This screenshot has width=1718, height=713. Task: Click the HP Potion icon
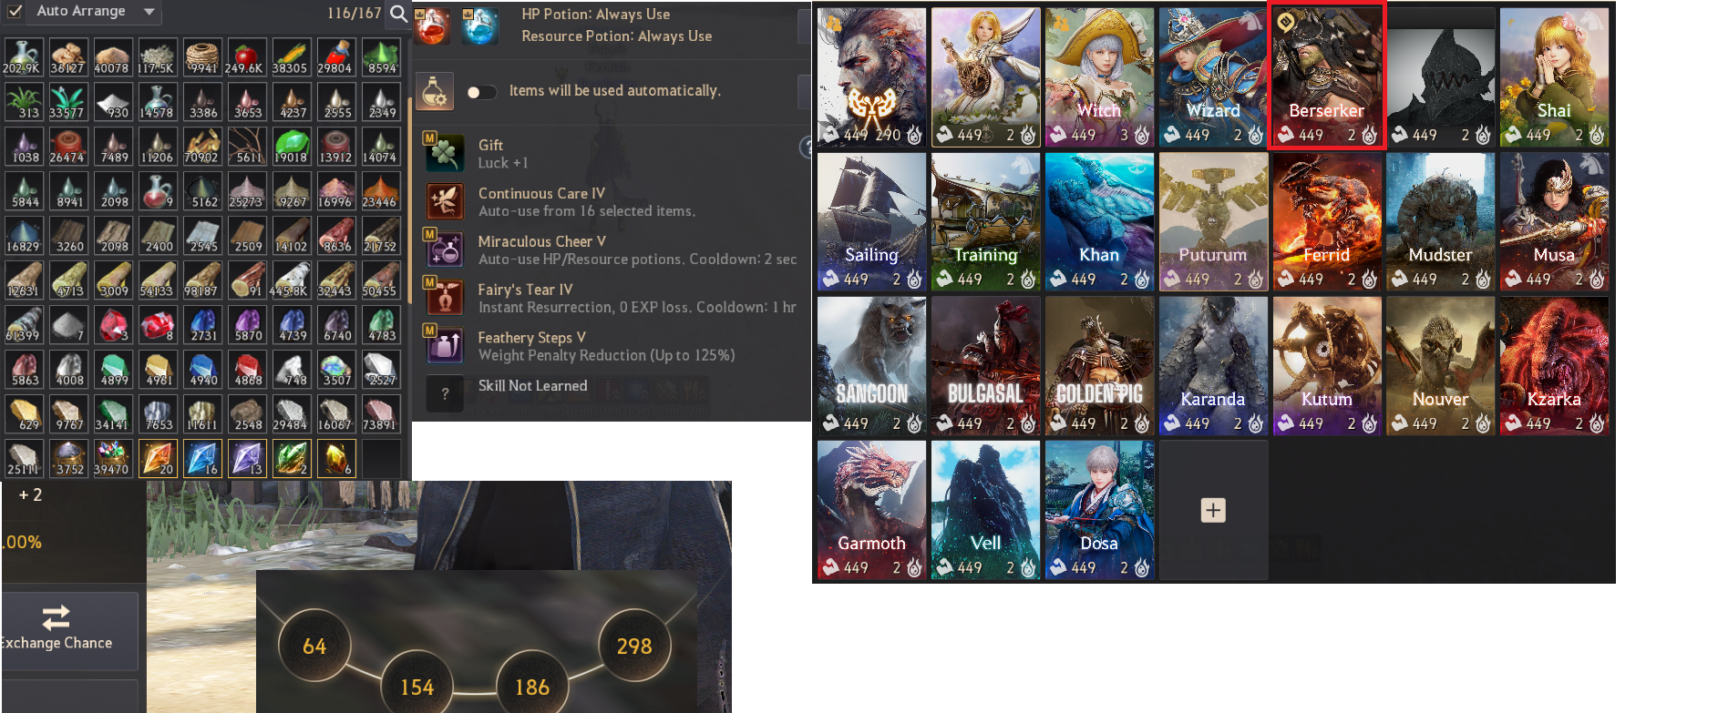coord(433,25)
